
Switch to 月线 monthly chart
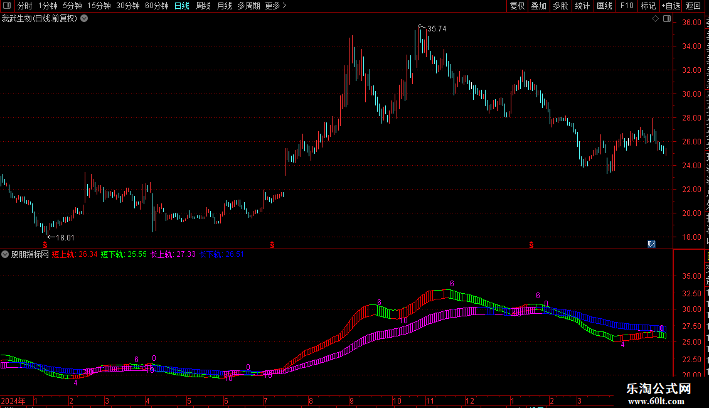tap(224, 6)
